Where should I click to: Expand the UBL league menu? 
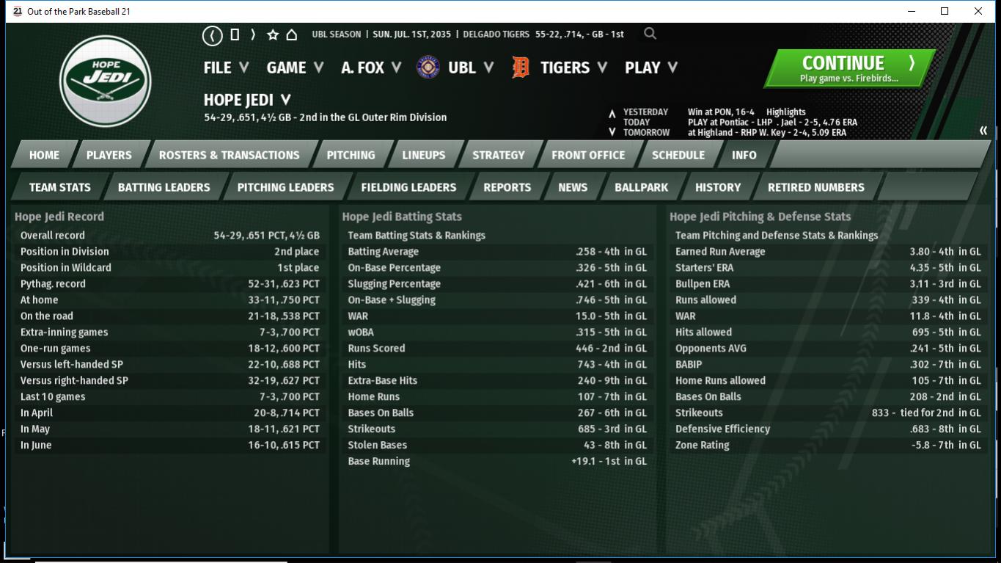tap(471, 68)
